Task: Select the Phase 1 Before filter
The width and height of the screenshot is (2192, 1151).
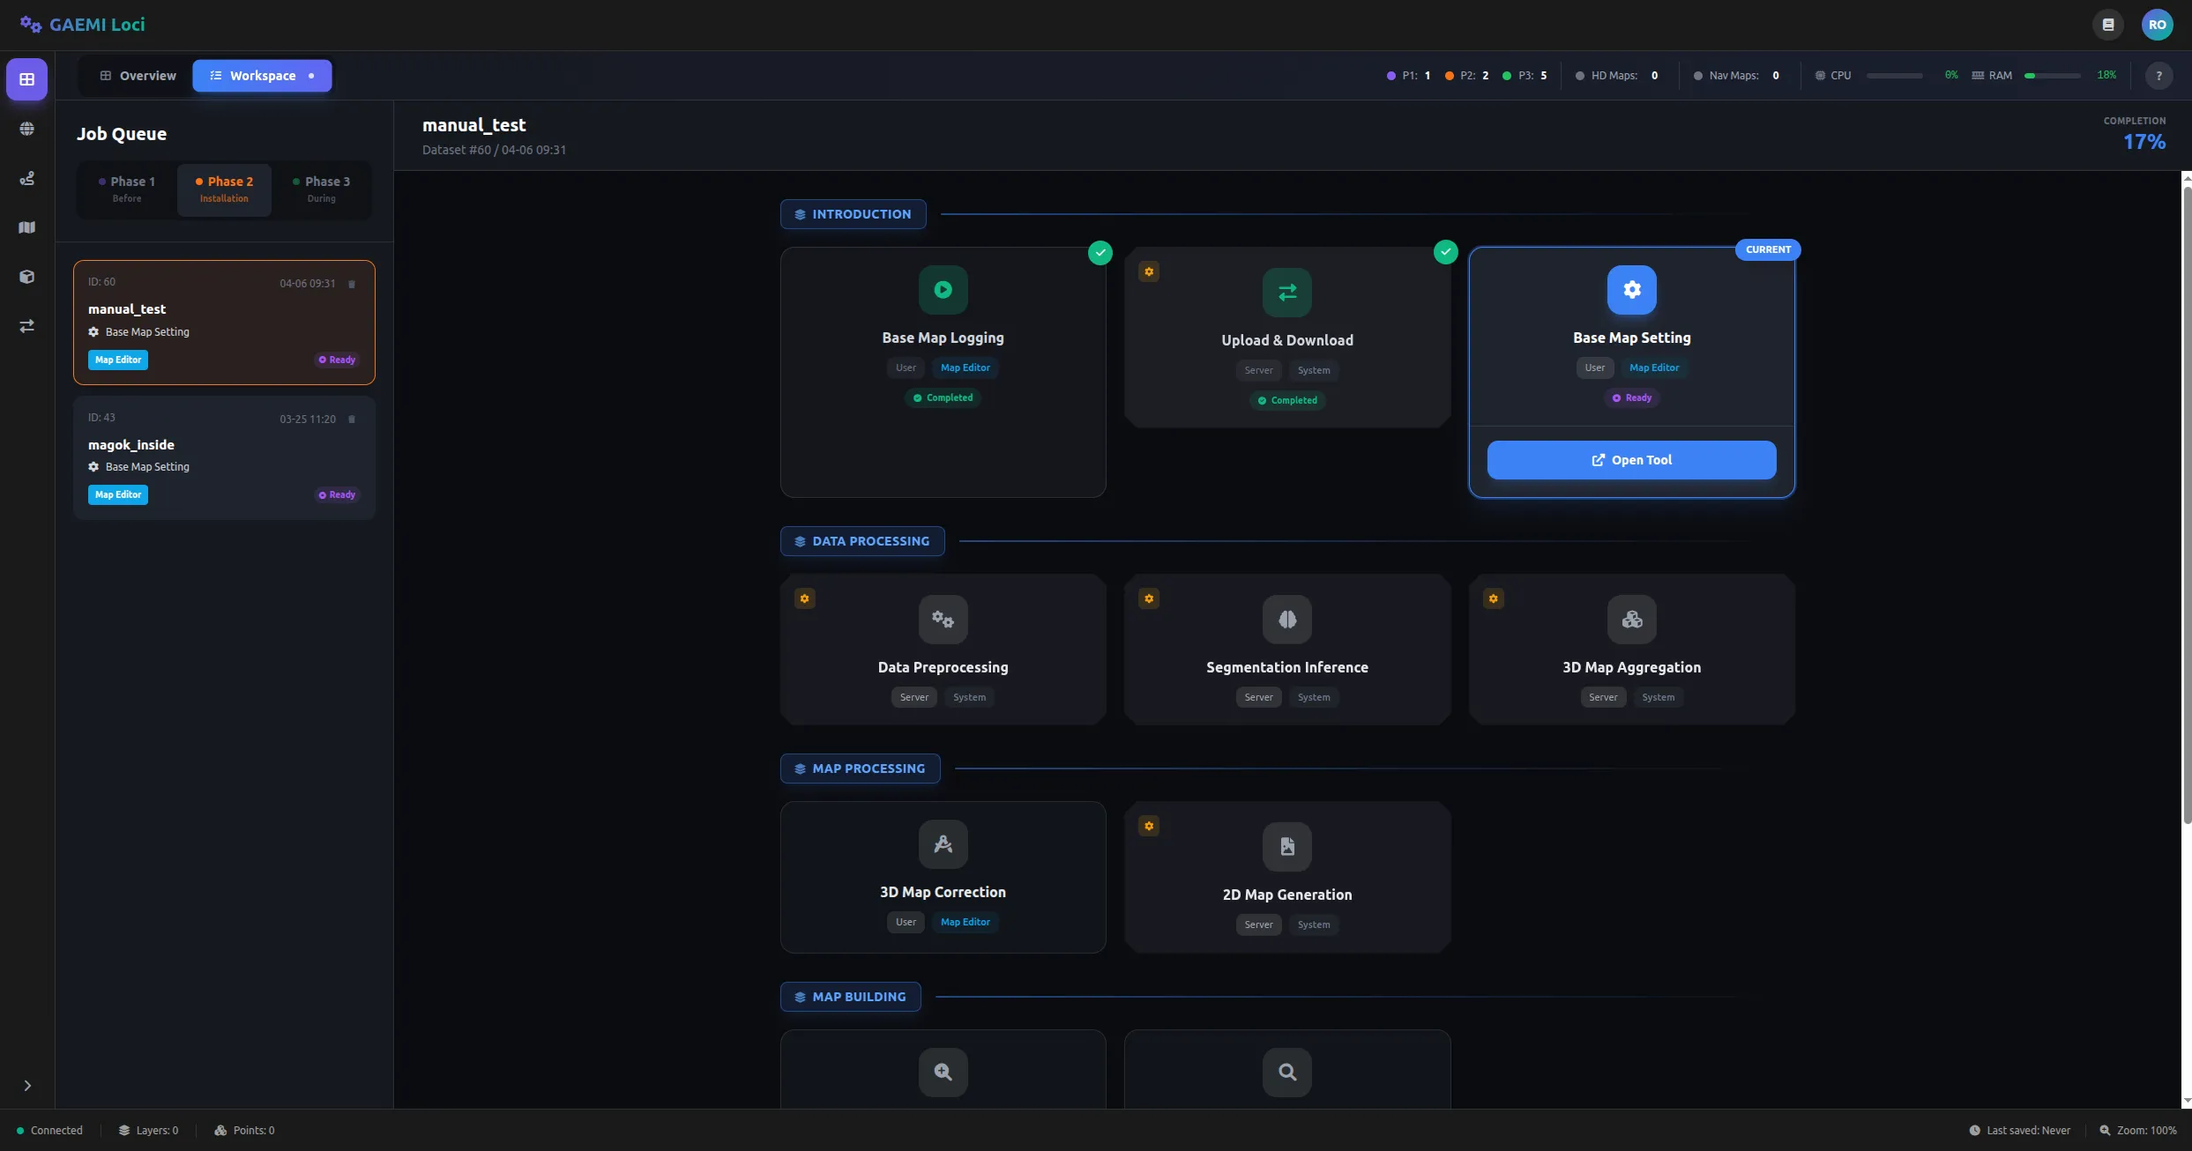Action: pos(127,189)
